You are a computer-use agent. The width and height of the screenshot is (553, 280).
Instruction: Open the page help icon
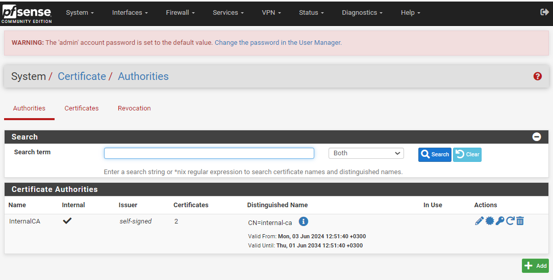537,76
